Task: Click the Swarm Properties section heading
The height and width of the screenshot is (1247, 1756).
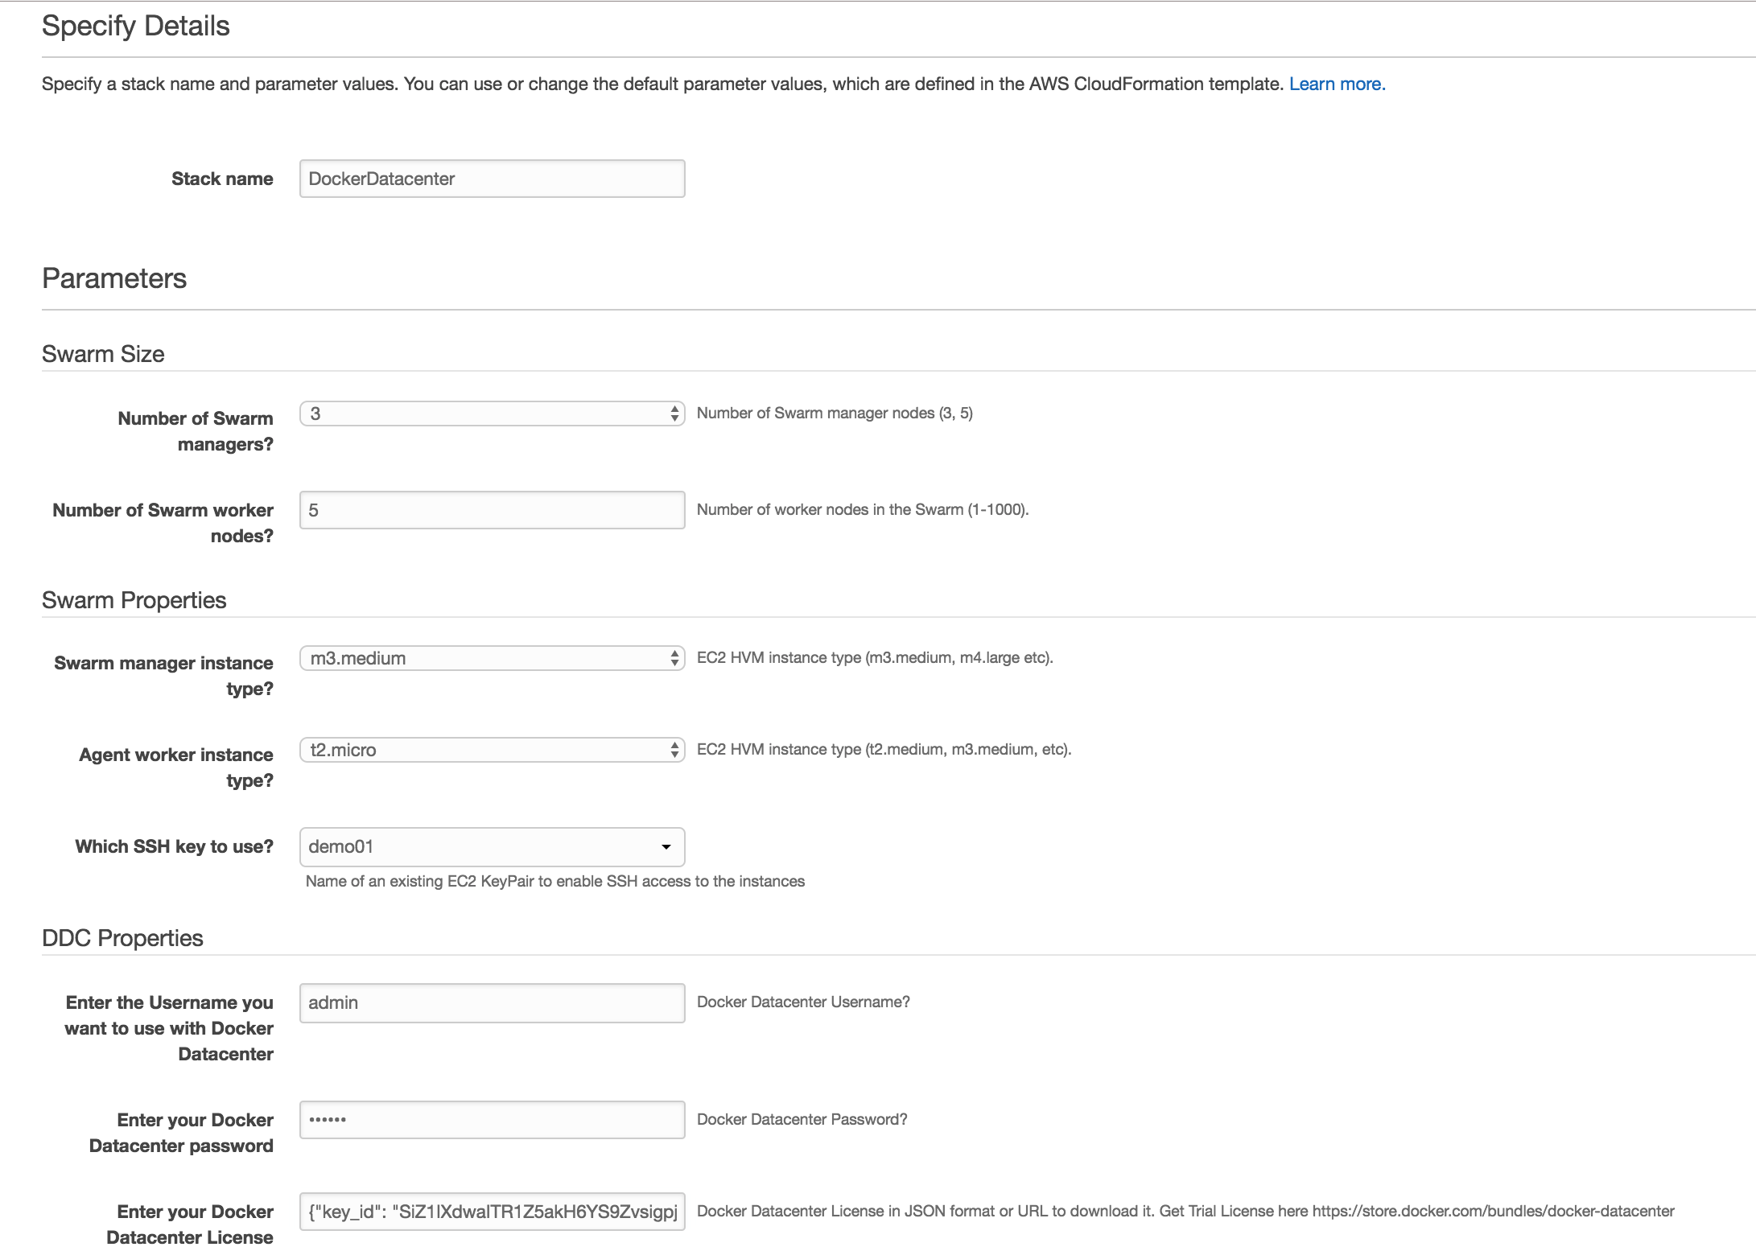Action: coord(134,600)
